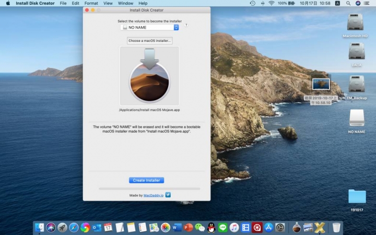Open the Trash in the Dock
This screenshot has height=235, width=376.
pyautogui.click(x=336, y=227)
